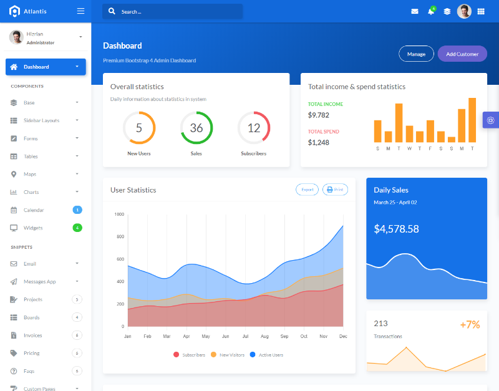
Task: Expand the Base components submenu
Action: point(46,103)
